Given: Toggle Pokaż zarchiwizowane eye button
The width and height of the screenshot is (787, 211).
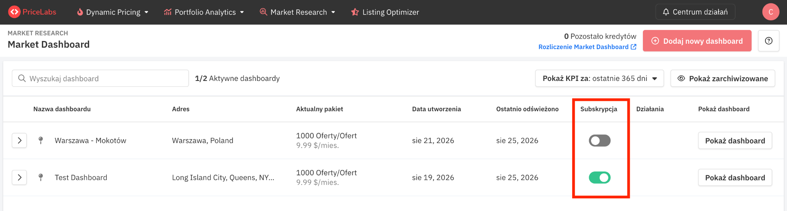Looking at the screenshot, I should [x=722, y=78].
